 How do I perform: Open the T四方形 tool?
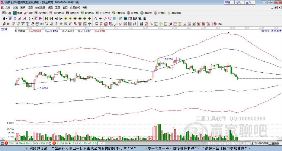click(x=87, y=13)
